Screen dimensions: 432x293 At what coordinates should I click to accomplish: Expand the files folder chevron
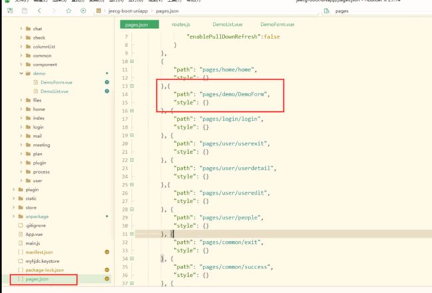click(x=21, y=100)
